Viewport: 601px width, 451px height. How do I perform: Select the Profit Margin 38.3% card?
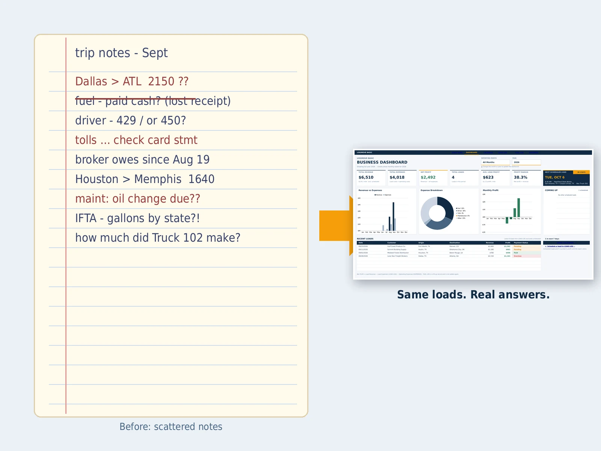[527, 178]
